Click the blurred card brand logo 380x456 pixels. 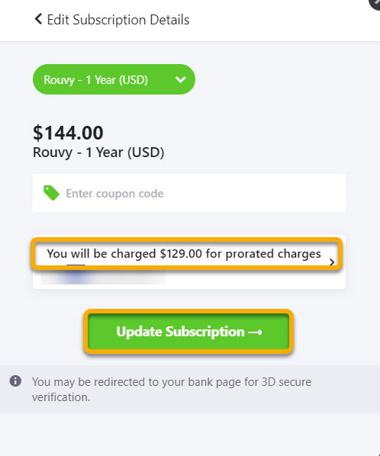(x=76, y=276)
